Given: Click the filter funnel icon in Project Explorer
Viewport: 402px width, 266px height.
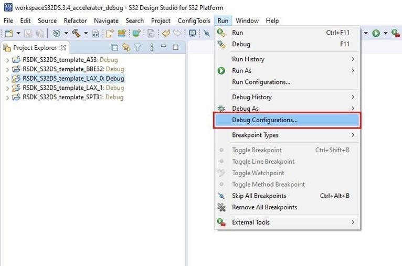Looking at the screenshot, I should [138, 47].
